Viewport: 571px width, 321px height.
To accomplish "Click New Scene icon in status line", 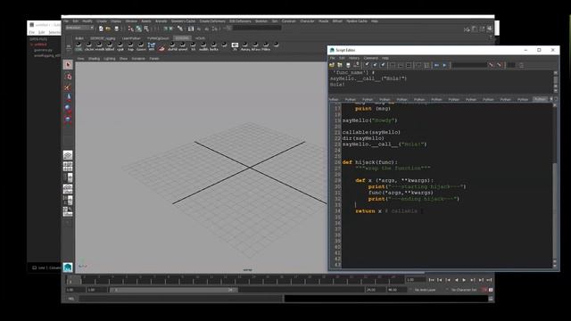I will pos(101,29).
